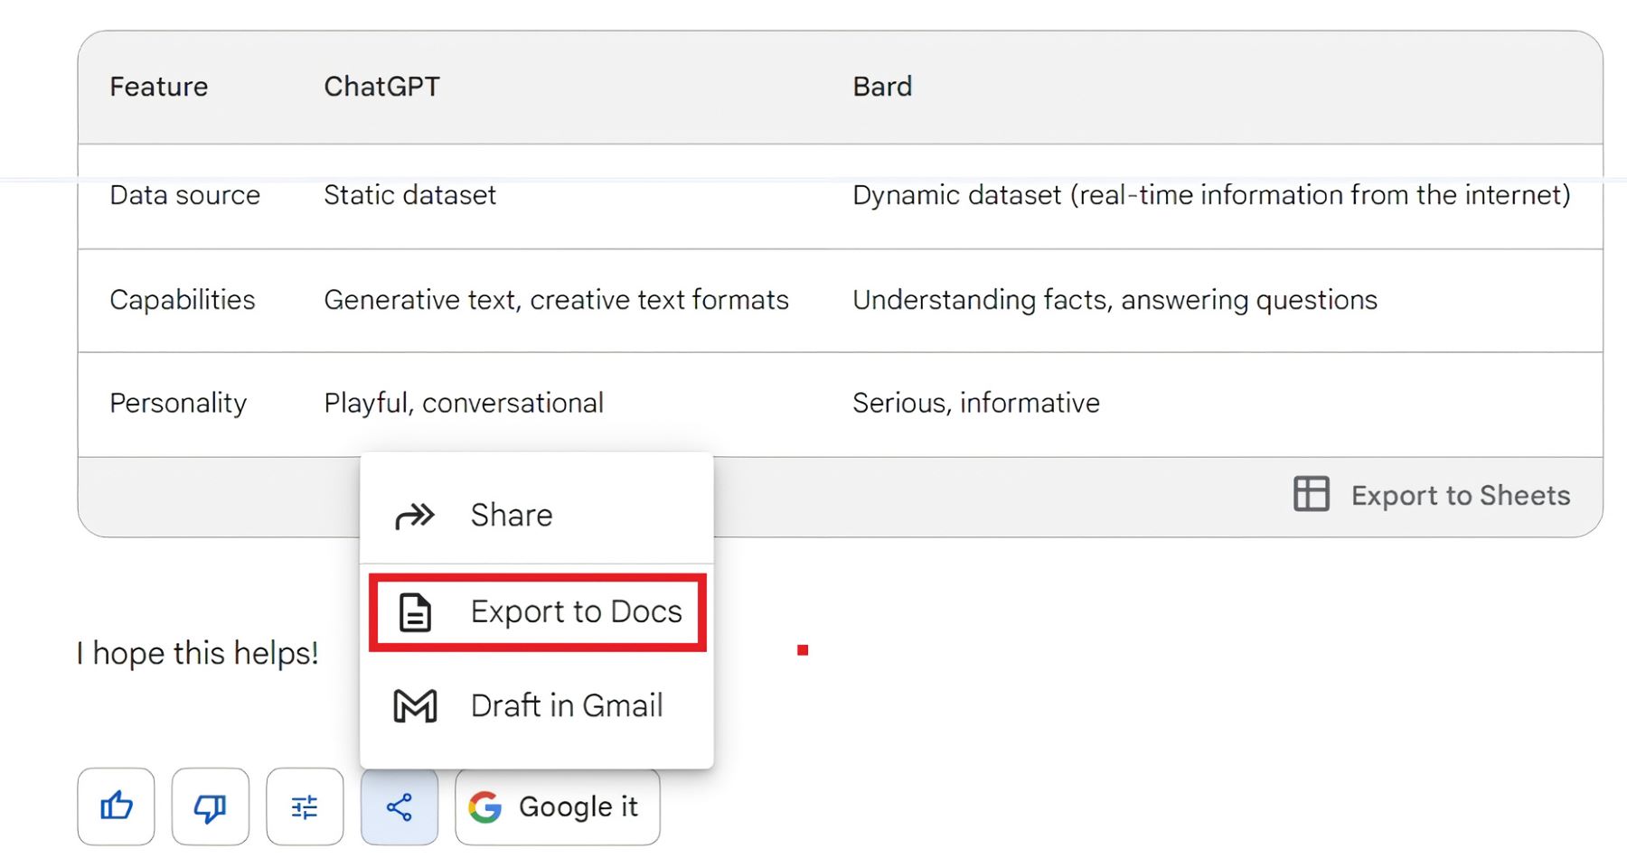Click Export to Sheets button

click(x=1432, y=495)
